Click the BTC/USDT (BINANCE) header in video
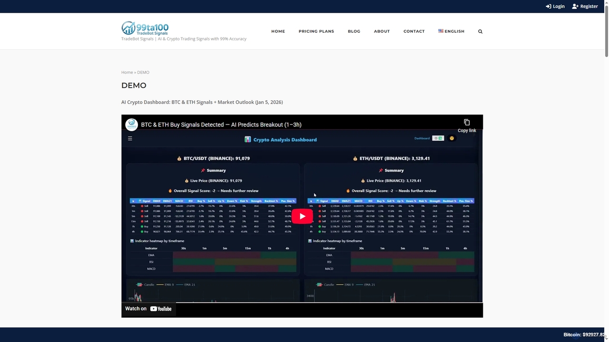The image size is (609, 342). [213, 158]
